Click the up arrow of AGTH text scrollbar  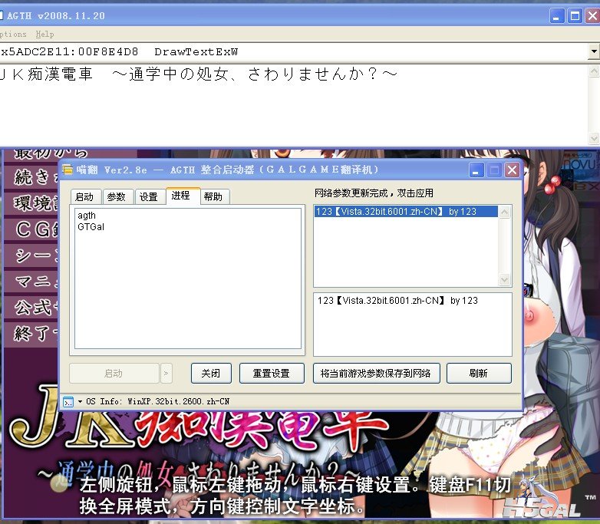pos(594,71)
